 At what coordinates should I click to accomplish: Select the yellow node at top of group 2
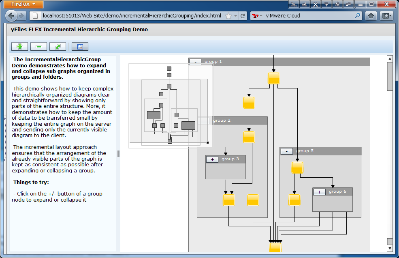249,137
